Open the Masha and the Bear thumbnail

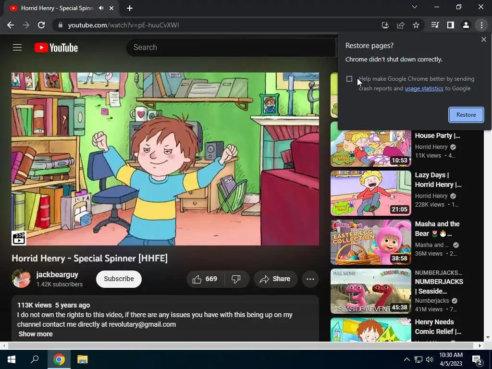370,242
